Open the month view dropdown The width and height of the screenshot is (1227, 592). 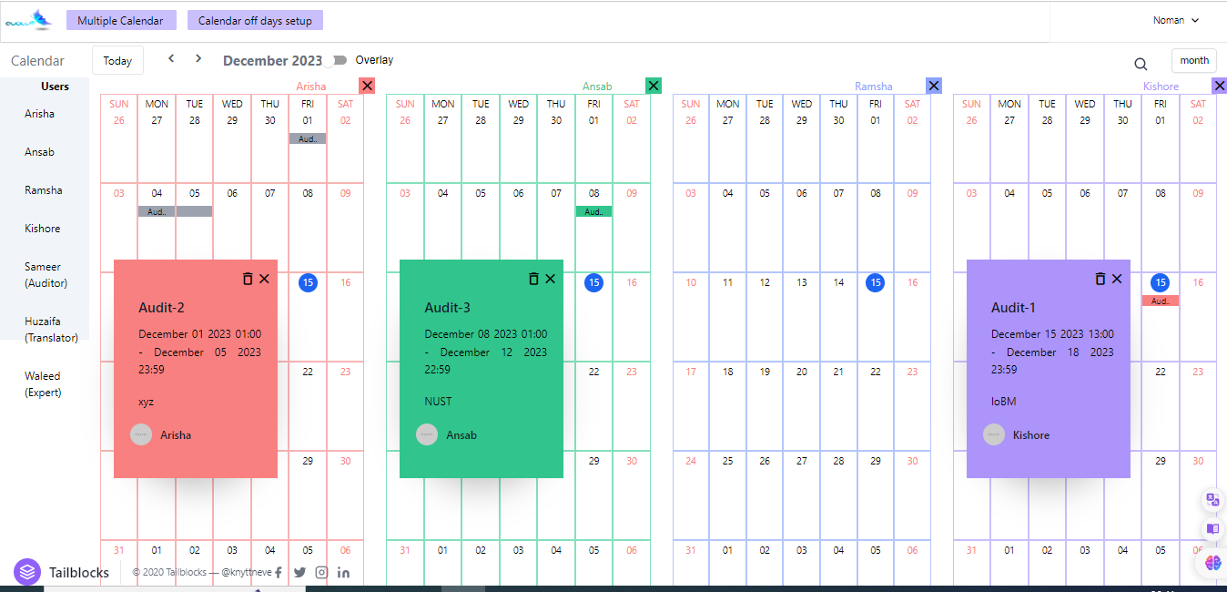[x=1193, y=59]
